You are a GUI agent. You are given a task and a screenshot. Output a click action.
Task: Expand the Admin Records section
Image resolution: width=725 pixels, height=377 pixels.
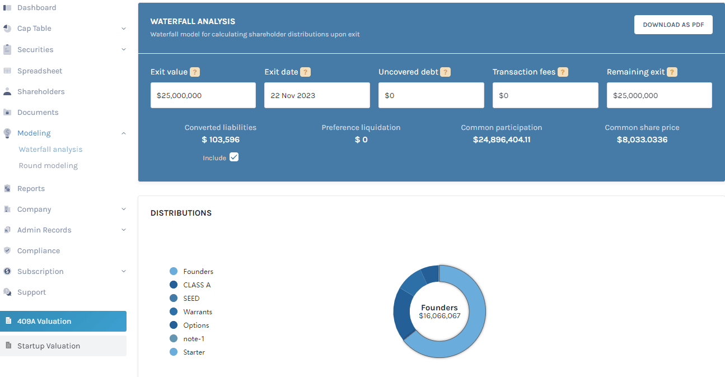coord(123,230)
